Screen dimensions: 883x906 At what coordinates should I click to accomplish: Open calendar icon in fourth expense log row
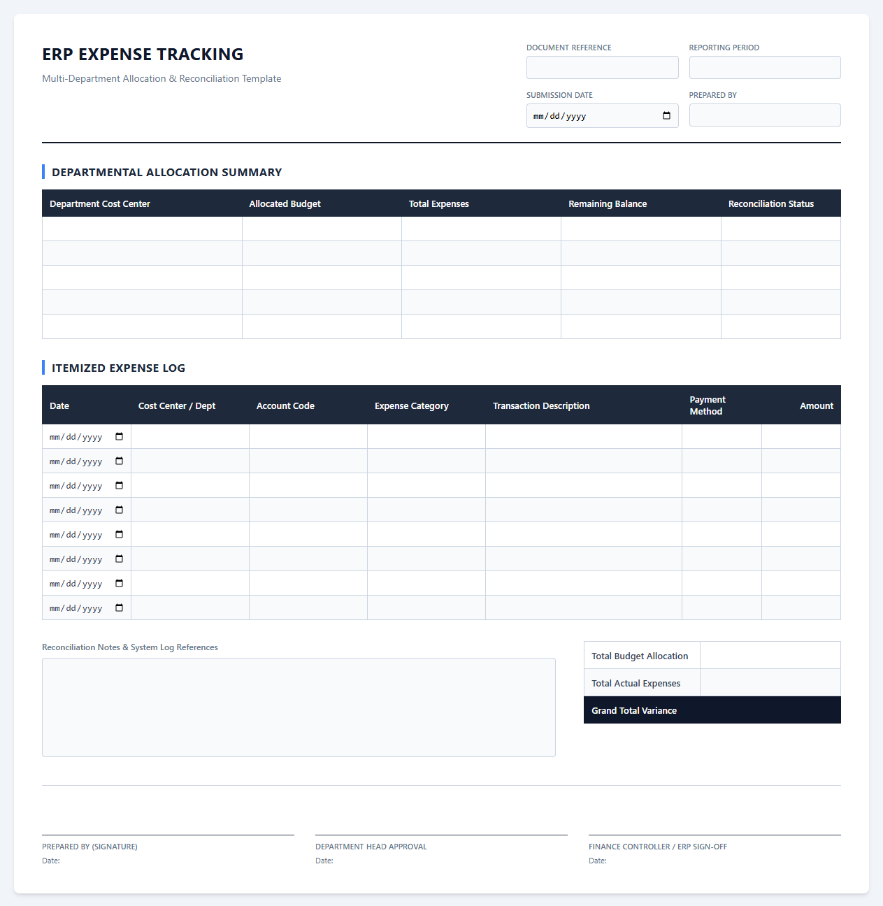pos(119,510)
